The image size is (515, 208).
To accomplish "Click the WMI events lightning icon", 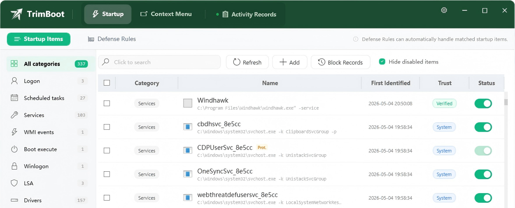I will 14,132.
